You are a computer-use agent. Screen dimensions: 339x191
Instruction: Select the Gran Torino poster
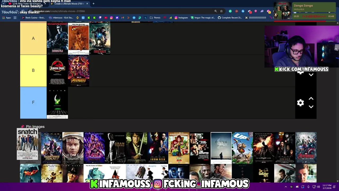coord(115,148)
